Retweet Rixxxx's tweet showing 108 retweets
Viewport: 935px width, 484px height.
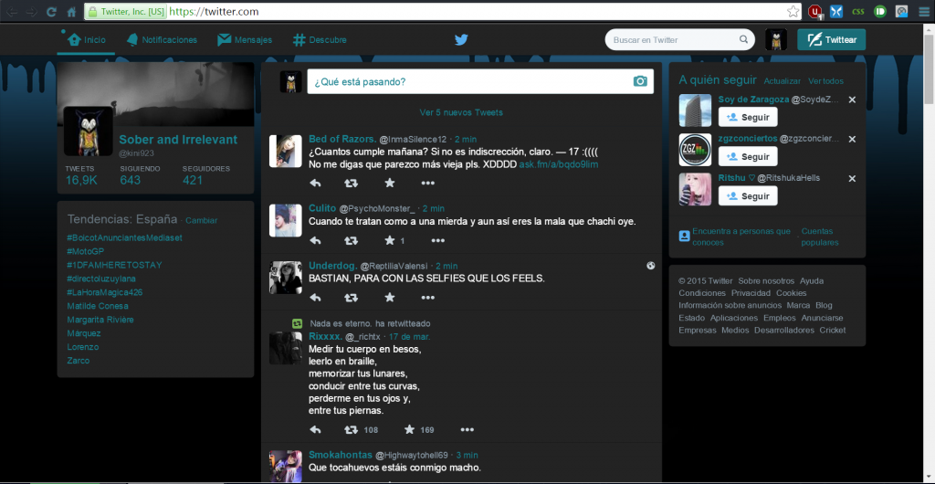352,430
